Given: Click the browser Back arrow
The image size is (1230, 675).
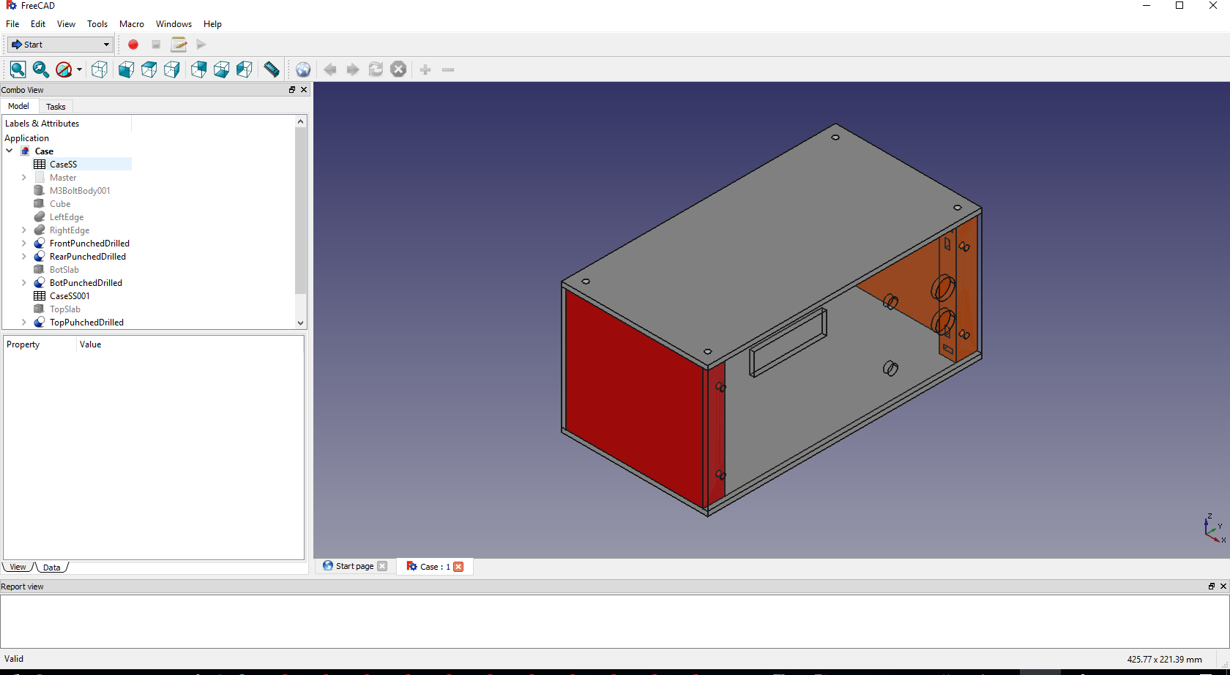Looking at the screenshot, I should point(330,69).
